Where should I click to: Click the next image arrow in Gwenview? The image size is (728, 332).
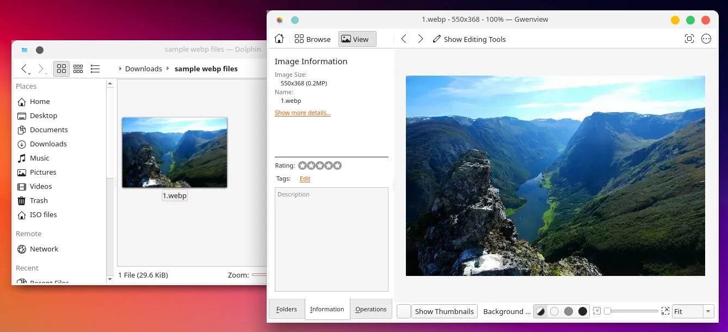421,39
